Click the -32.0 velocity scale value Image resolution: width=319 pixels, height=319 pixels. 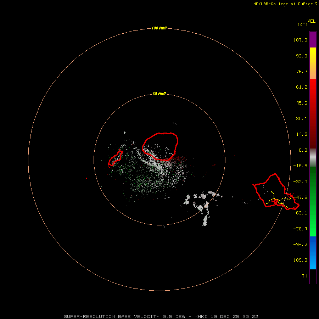[300, 182]
